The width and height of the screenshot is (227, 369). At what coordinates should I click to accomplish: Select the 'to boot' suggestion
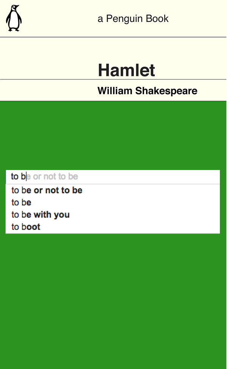tap(113, 227)
